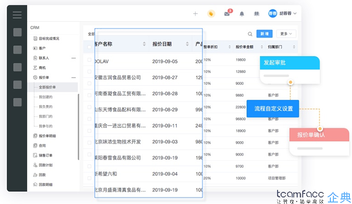Tick the checkbox for the 18900 row
352x204 pixels.
90,130
